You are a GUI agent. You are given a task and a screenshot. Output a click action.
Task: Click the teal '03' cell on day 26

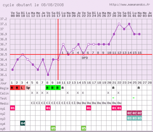pyautogui.click(x=140, y=118)
